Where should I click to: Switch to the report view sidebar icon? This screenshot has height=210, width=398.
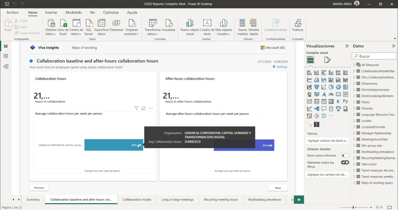(6, 46)
